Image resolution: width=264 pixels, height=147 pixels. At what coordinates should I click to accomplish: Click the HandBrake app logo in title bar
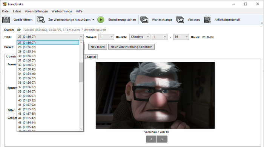(x=5, y=4)
